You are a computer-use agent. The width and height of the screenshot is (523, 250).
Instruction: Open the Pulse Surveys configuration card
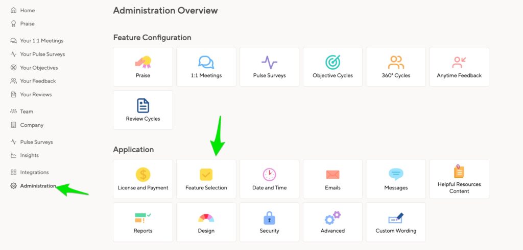pyautogui.click(x=270, y=67)
